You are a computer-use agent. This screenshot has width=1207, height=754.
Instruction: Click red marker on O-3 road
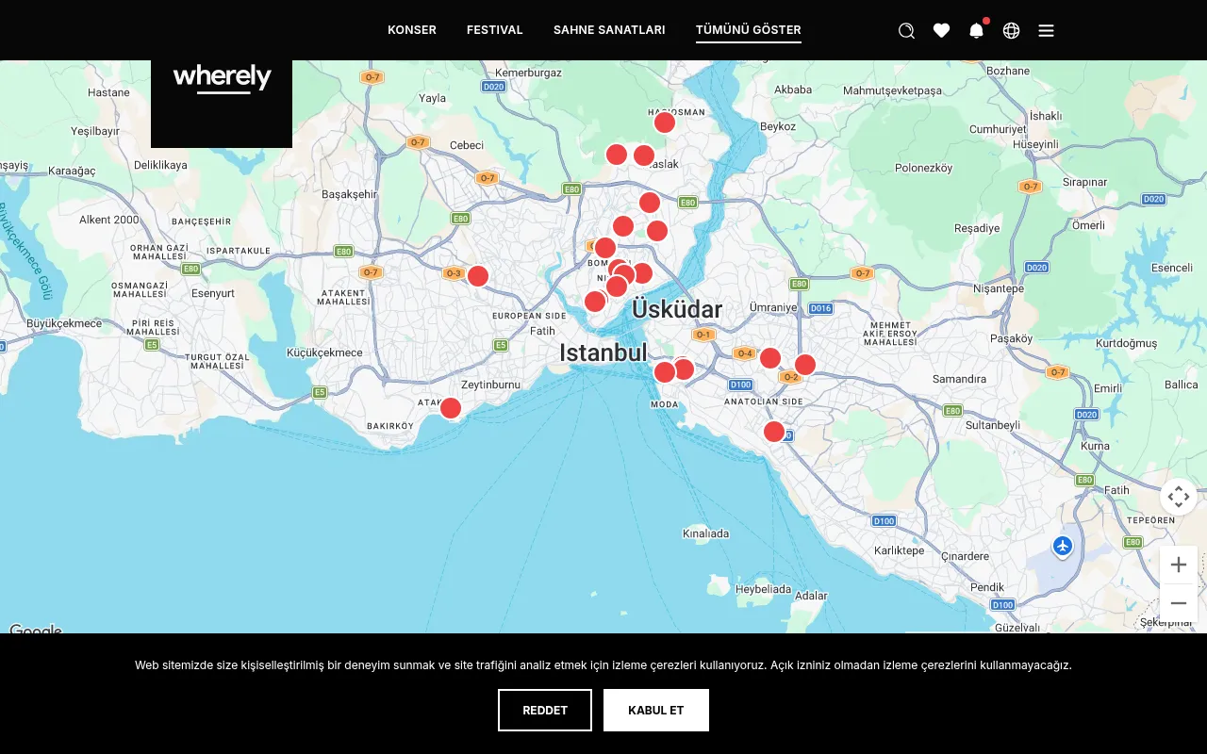(x=478, y=276)
